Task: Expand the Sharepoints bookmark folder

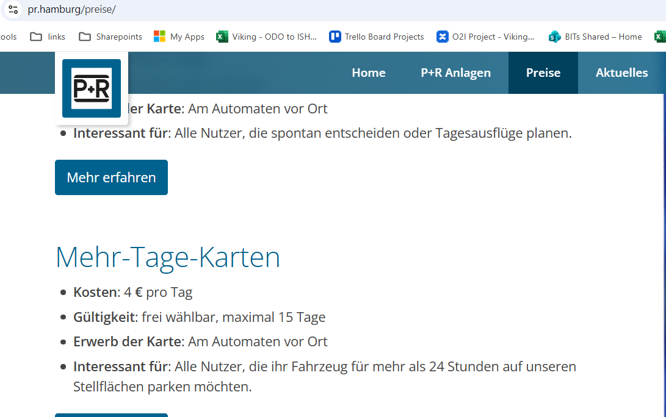Action: (110, 37)
